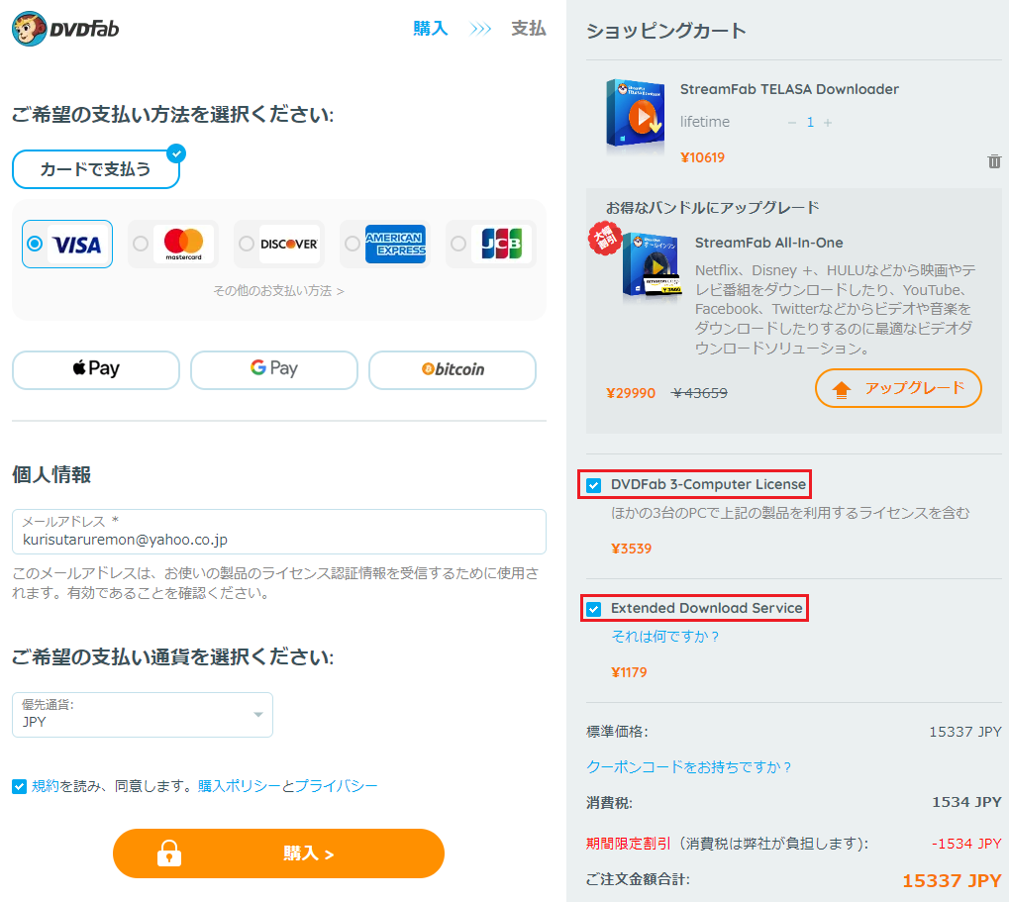Select the Mastercard radio button
Viewport: 1009px width, 902px height.
click(141, 244)
